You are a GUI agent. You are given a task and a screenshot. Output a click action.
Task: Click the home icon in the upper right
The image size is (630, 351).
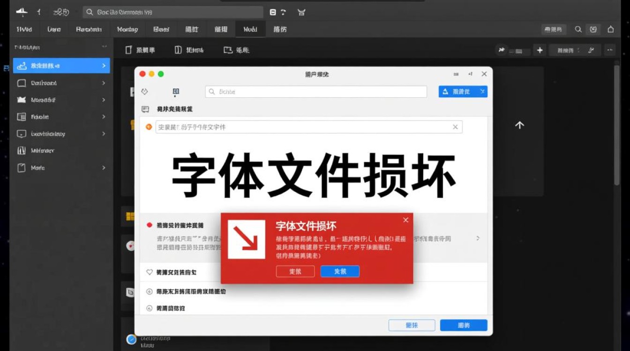(610, 29)
